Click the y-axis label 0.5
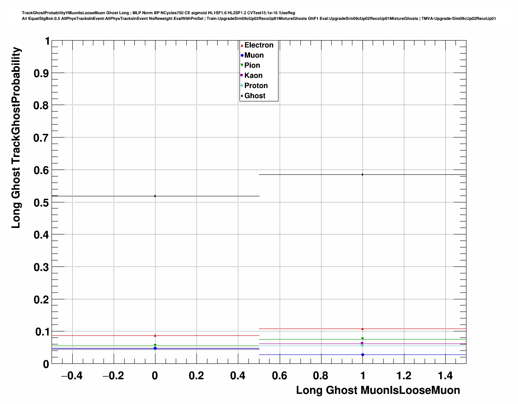 coord(42,202)
